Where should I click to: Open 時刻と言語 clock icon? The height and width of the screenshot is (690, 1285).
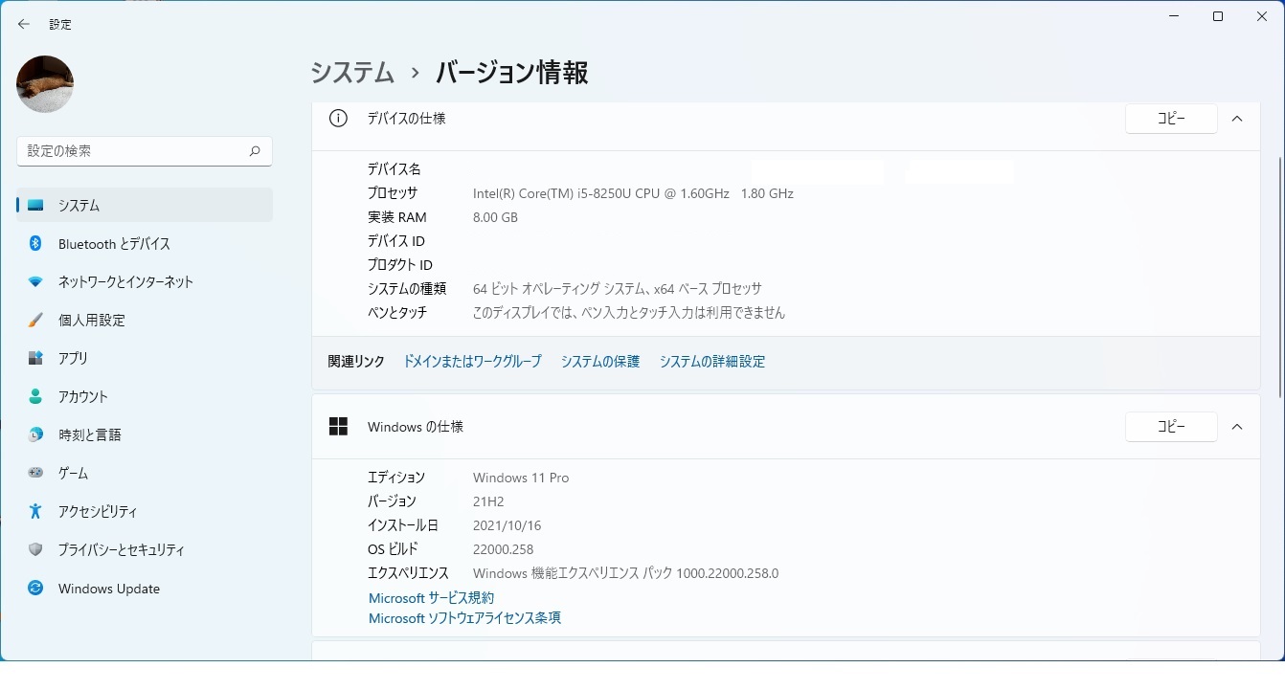(35, 435)
